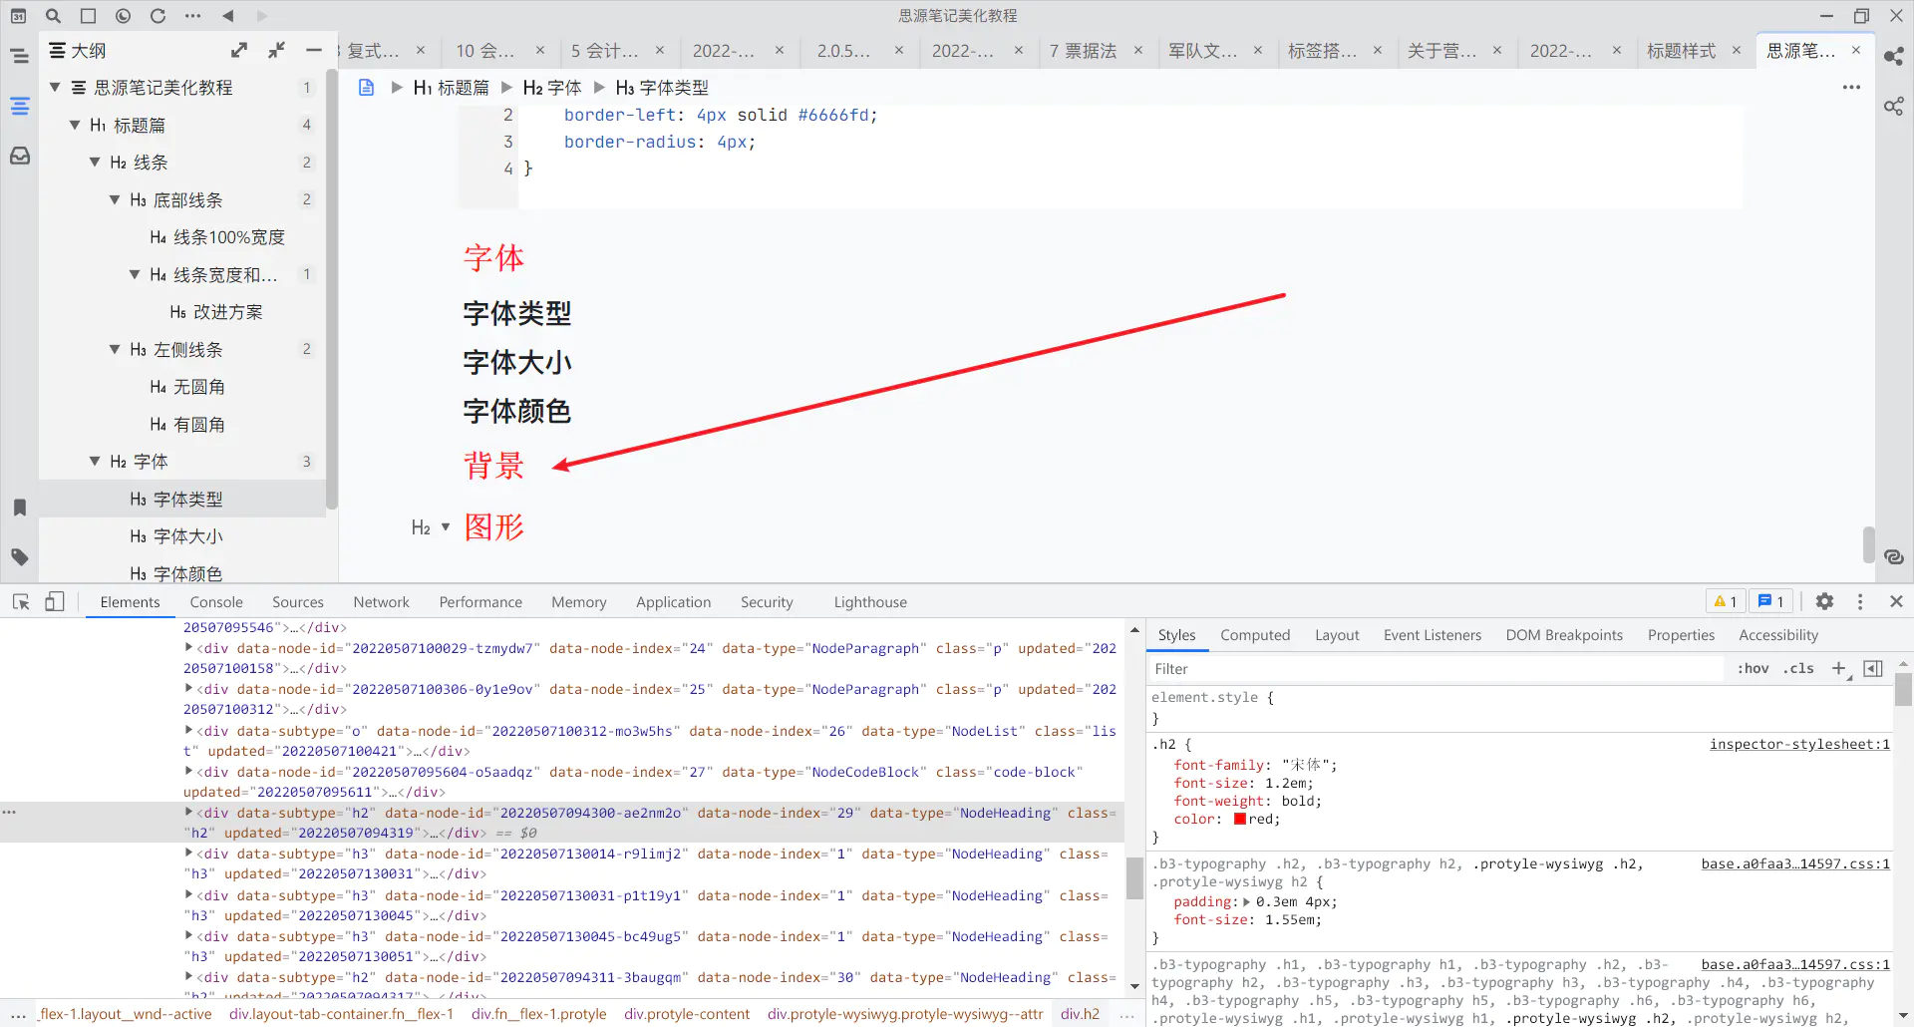This screenshot has height=1027, width=1914.
Task: Collapse the H2 线条 outline node
Action: coord(95,163)
